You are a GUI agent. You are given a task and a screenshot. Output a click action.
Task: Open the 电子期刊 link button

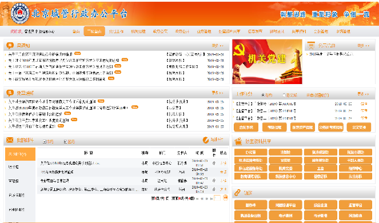[x=285, y=215]
